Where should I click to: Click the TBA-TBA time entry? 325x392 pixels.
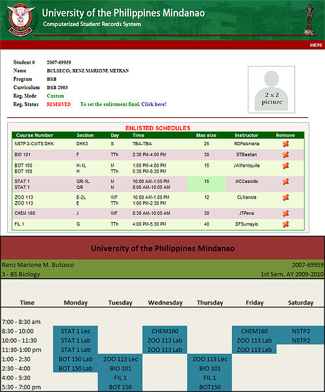(142, 144)
